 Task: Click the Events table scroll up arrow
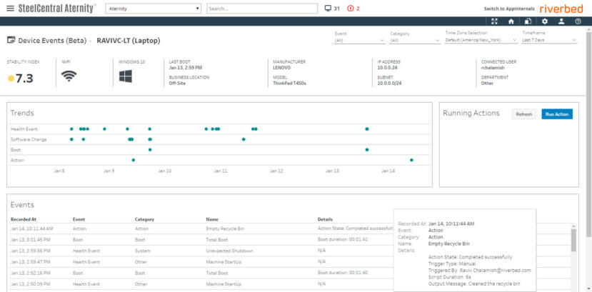click(573, 226)
